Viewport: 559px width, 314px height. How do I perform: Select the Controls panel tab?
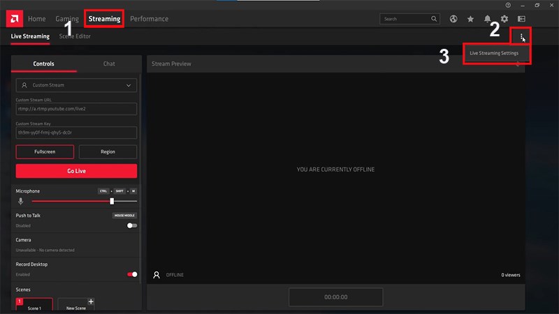[x=43, y=63]
